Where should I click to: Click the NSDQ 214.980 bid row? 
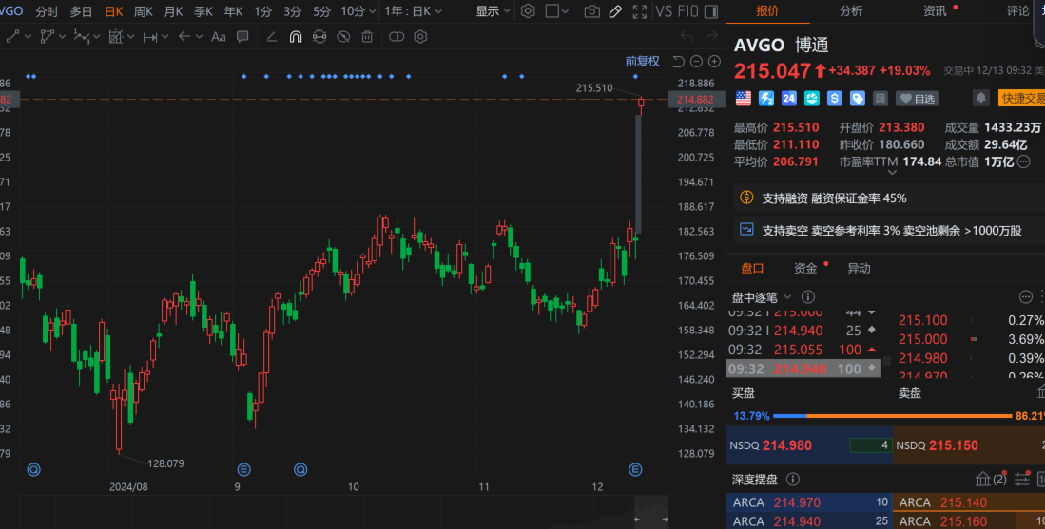click(809, 445)
